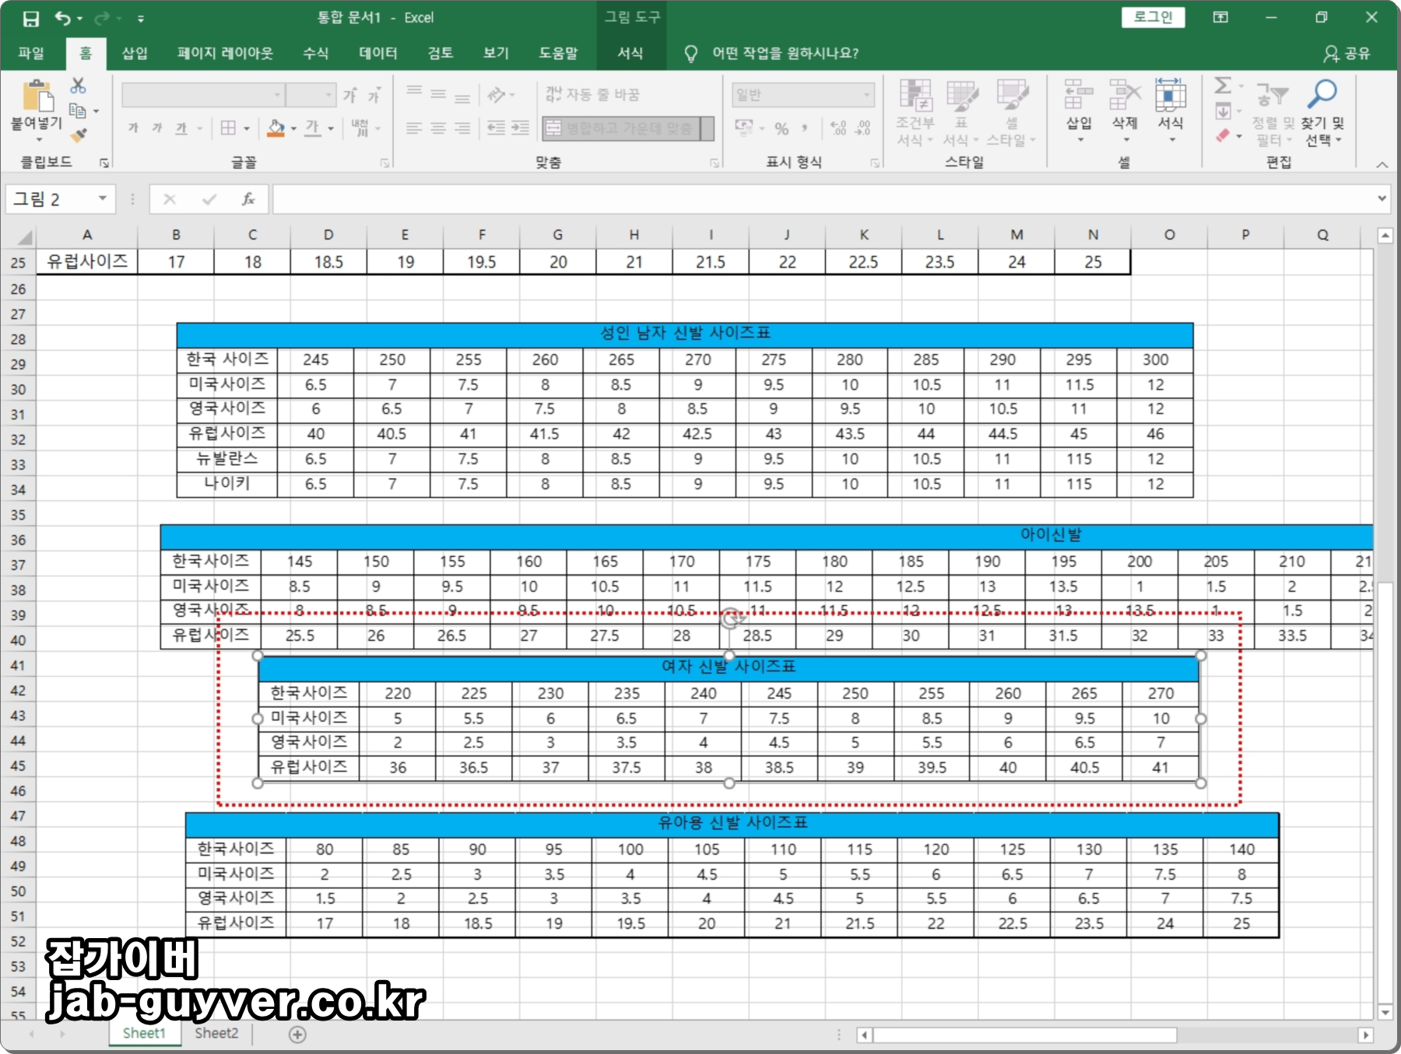This screenshot has width=1401, height=1054.
Task: Open the paste options dropdown arrow
Action: click(38, 141)
